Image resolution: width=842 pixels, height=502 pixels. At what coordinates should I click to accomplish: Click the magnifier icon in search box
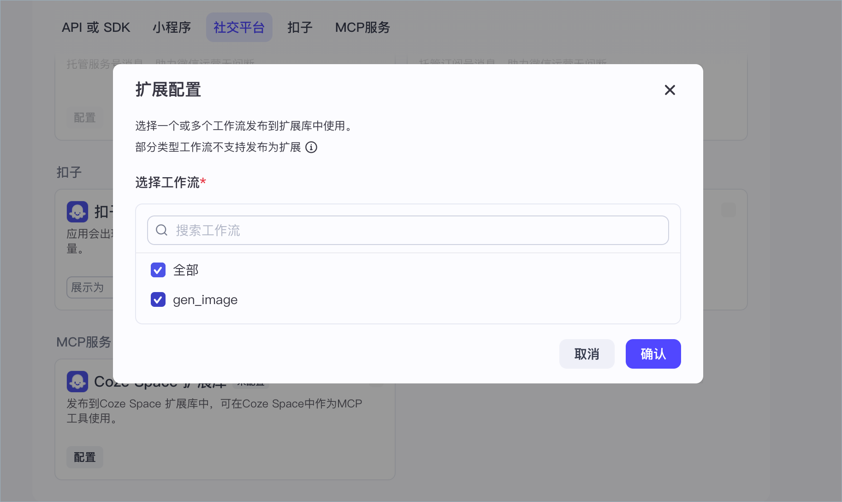coord(161,230)
